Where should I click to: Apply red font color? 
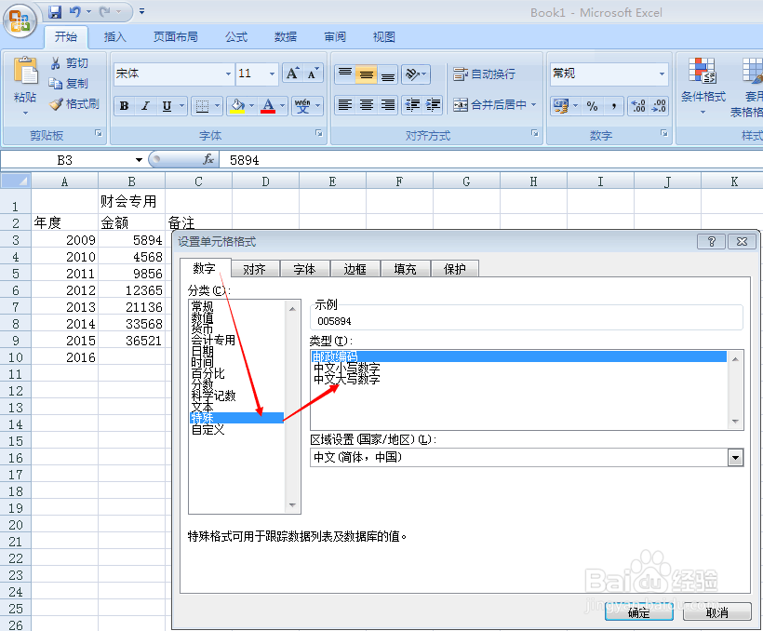(x=268, y=106)
